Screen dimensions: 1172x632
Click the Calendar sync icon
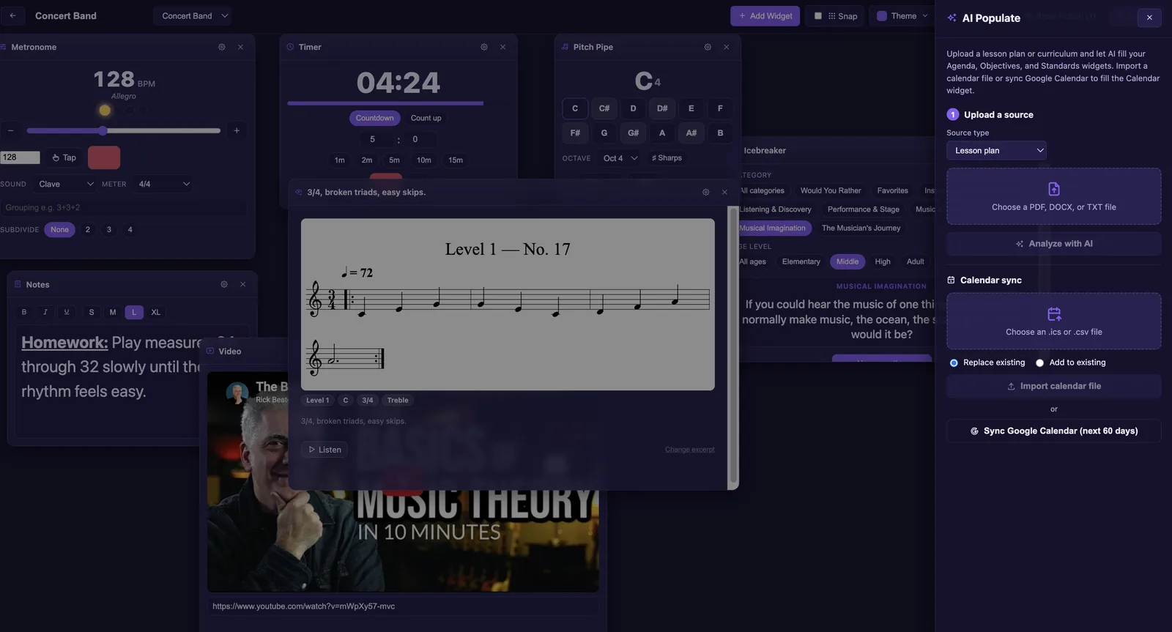click(x=951, y=280)
